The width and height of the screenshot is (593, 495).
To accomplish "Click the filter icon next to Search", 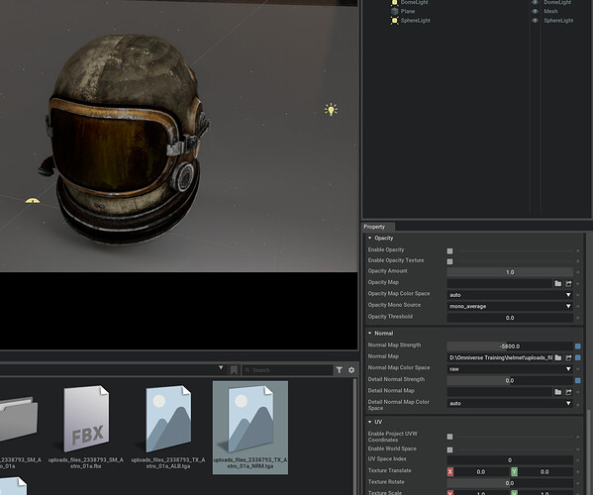I will (x=340, y=370).
